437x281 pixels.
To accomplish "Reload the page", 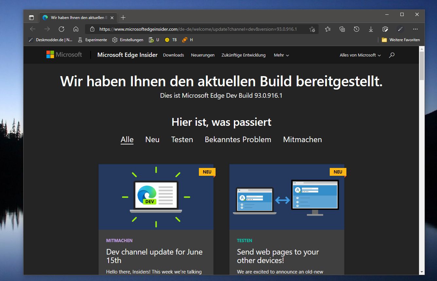I will (x=61, y=29).
